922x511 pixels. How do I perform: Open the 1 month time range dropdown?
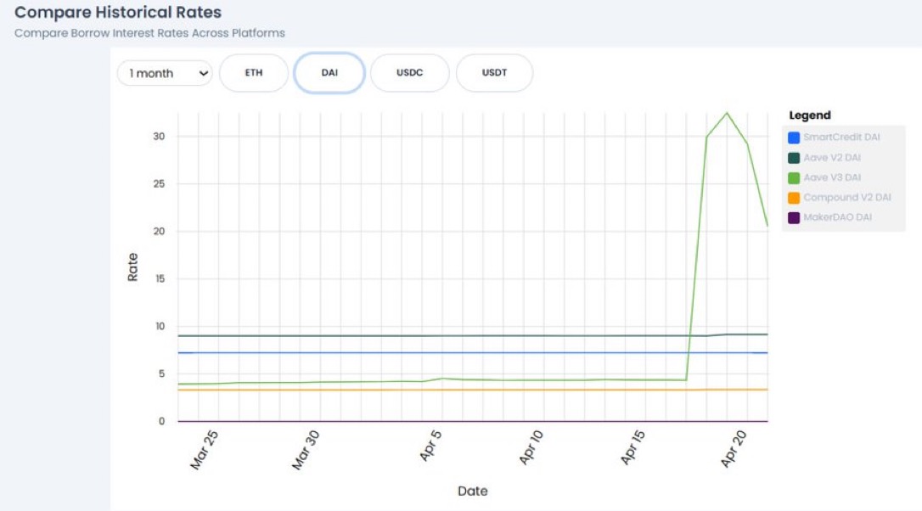(x=165, y=73)
